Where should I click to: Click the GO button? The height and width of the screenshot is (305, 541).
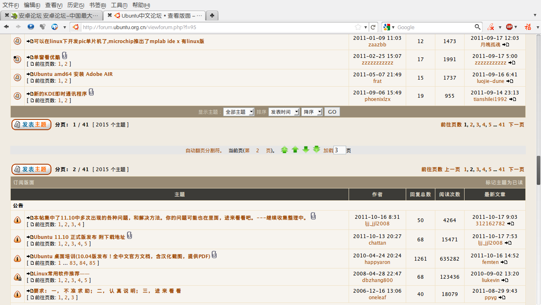(x=332, y=112)
